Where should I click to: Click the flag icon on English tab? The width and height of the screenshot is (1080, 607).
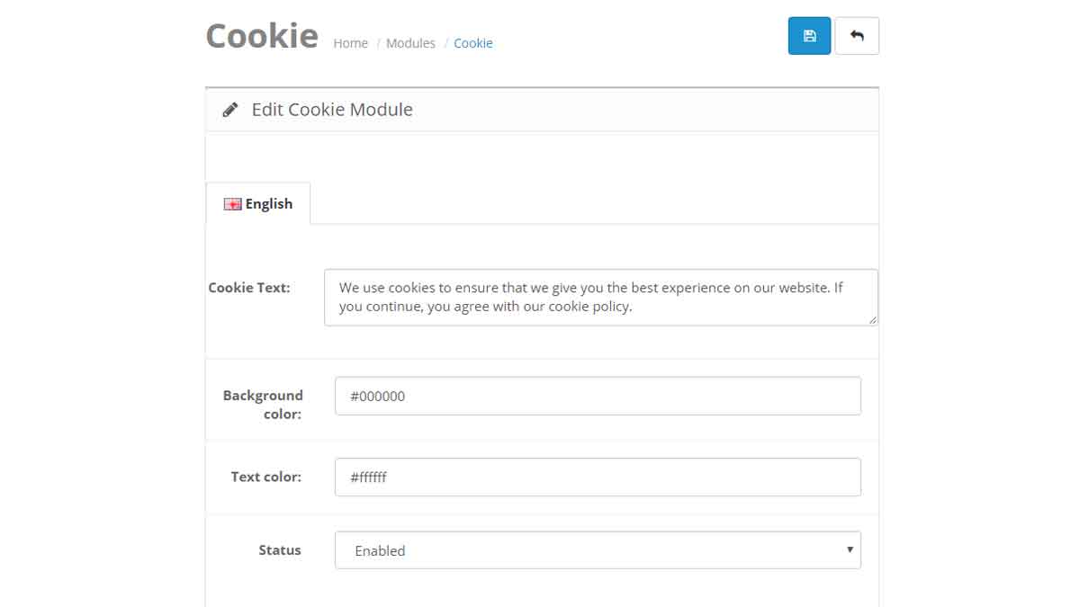coord(232,204)
